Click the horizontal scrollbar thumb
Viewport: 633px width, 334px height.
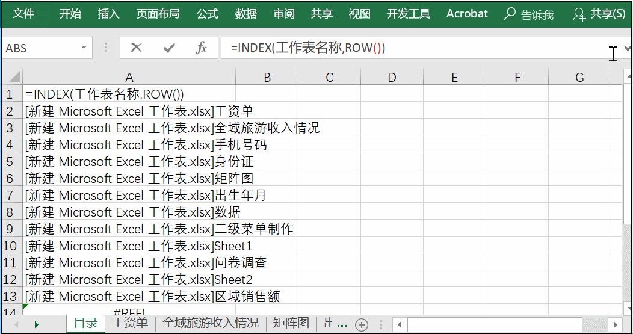(x=495, y=324)
